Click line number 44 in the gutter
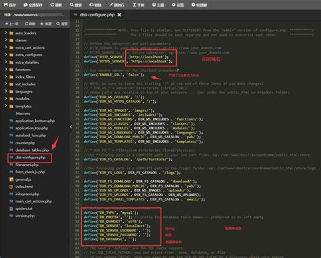Screen dimensions: 321x258 pos(77,159)
